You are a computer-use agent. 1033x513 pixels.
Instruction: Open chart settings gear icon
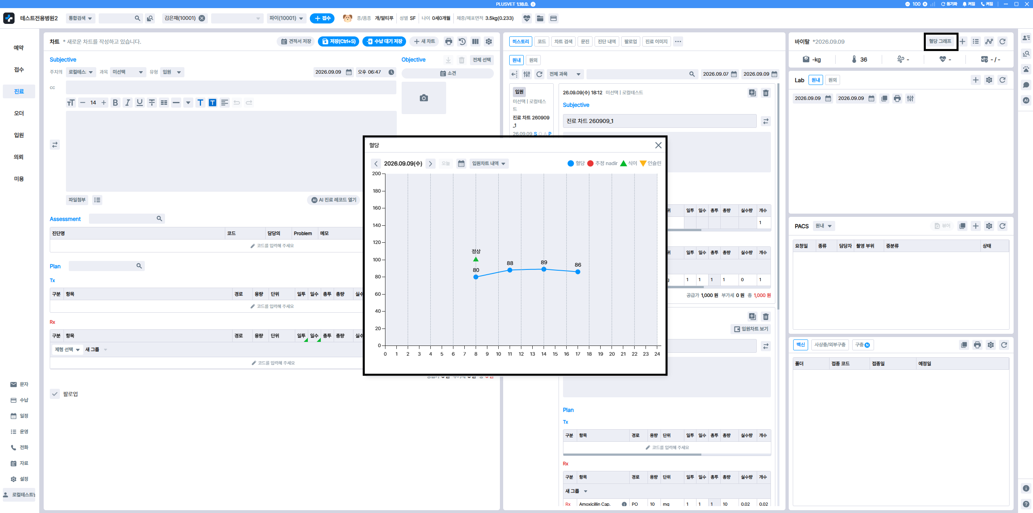point(489,41)
